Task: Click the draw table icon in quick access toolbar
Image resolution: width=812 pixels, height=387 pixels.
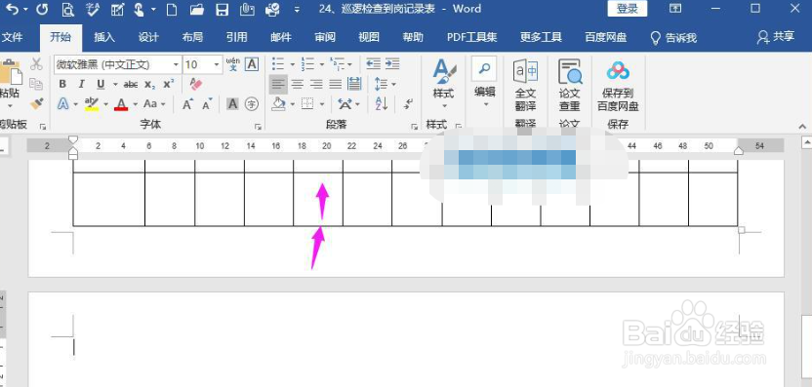Action: 117,9
